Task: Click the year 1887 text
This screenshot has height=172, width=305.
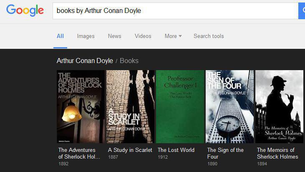Action: [x=113, y=157]
